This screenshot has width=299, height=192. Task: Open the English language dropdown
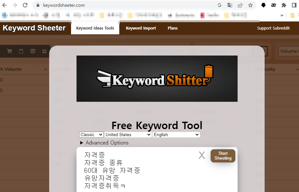(176, 135)
